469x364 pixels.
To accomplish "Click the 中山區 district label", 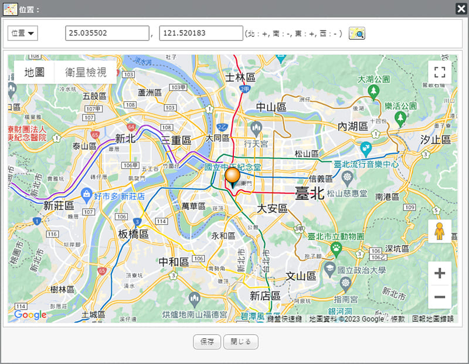I will pyautogui.click(x=271, y=107).
